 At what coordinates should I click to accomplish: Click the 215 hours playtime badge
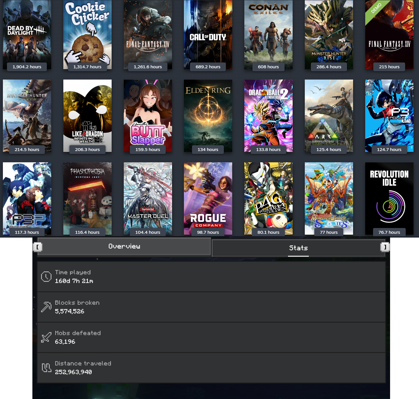[389, 67]
